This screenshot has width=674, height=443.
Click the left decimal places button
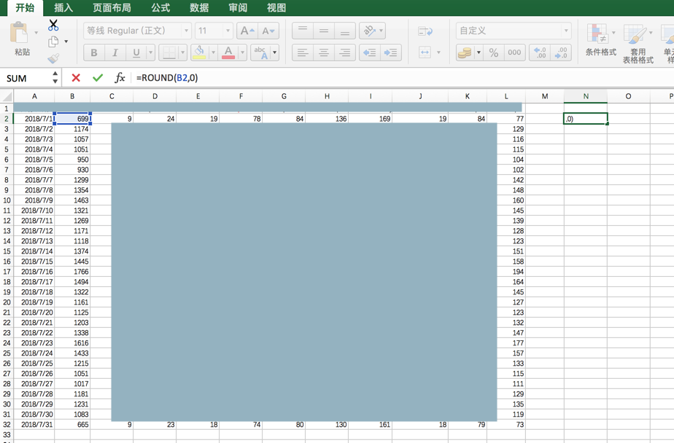[540, 52]
